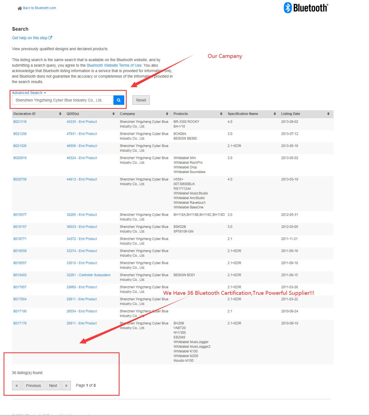Open declaration B019577

point(20,215)
